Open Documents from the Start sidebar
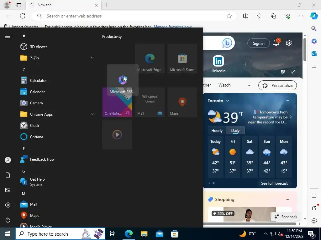This screenshot has height=240, width=321. pyautogui.click(x=8, y=175)
